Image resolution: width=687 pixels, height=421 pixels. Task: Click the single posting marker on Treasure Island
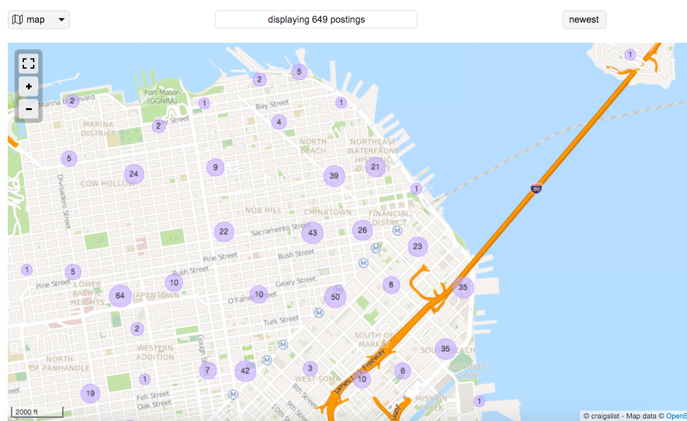[x=630, y=54]
